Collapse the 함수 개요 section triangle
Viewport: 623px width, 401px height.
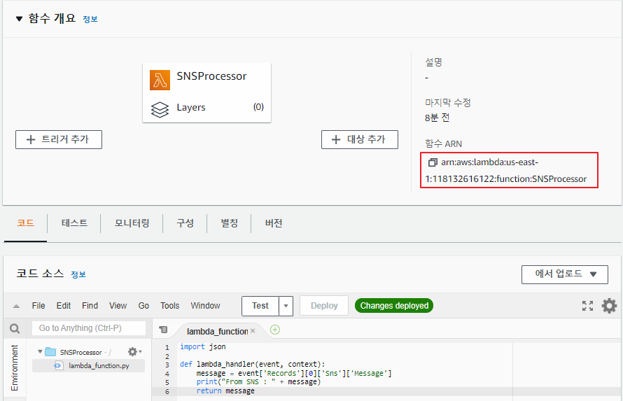point(19,19)
